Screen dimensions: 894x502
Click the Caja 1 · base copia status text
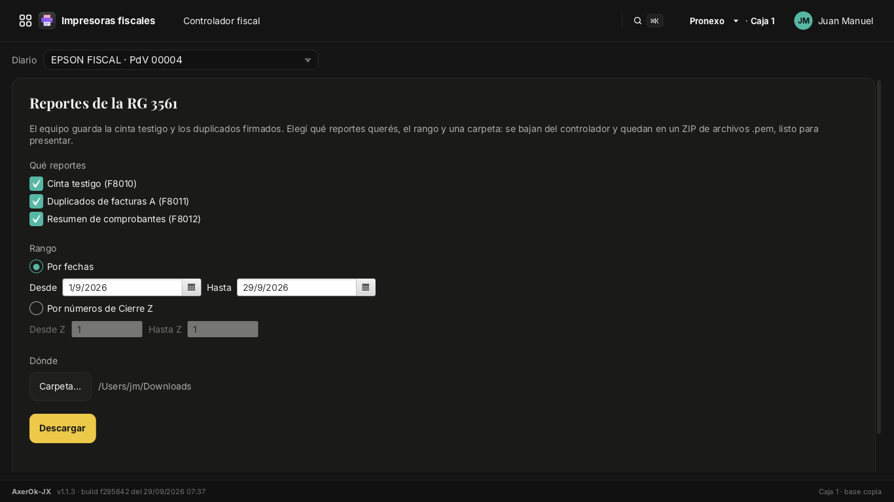click(x=850, y=492)
